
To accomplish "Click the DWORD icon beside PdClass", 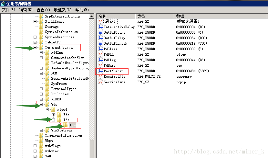I will pyautogui.click(x=101, y=49).
